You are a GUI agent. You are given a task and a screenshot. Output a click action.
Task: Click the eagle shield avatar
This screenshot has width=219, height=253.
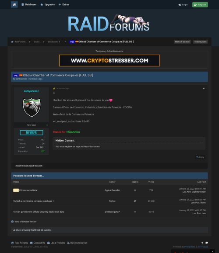tap(32, 107)
